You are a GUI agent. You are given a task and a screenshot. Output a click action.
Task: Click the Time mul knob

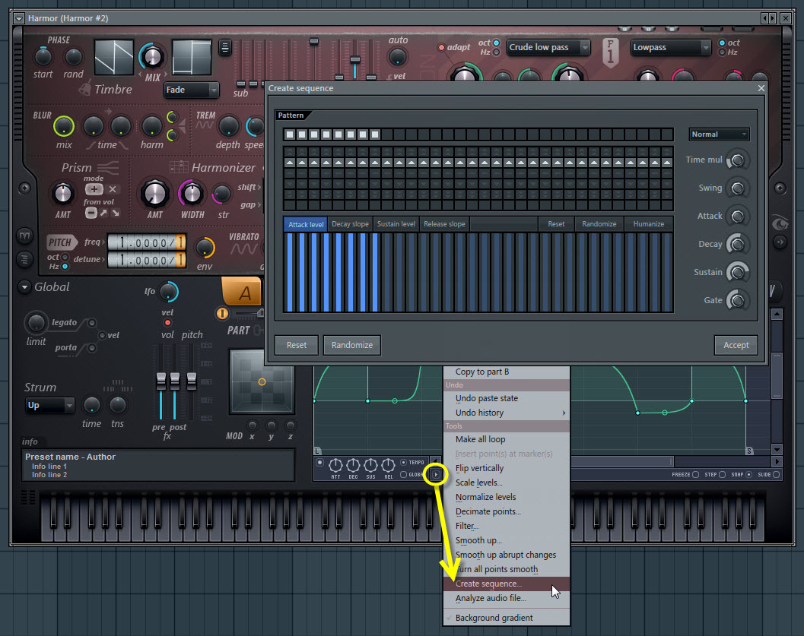[x=737, y=160]
